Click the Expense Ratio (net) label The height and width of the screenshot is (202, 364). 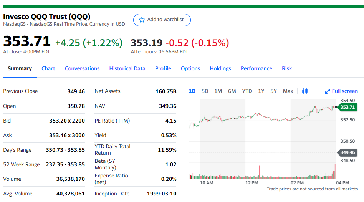click(x=111, y=179)
